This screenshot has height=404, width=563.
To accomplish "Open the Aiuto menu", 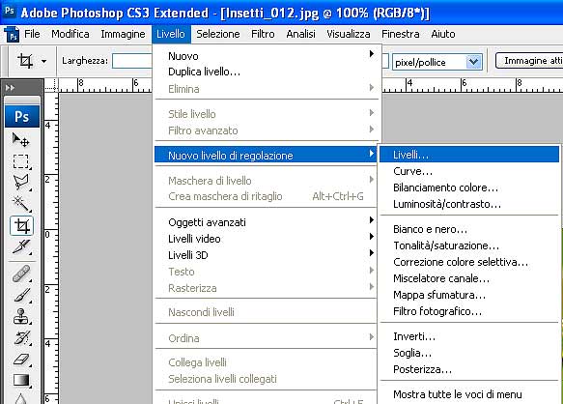I will coord(443,34).
